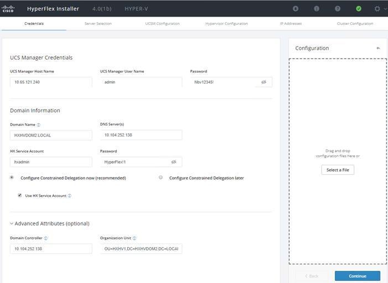The image size is (388, 283).
Task: Click the Use HX Service Account info icon
Action: 70,196
